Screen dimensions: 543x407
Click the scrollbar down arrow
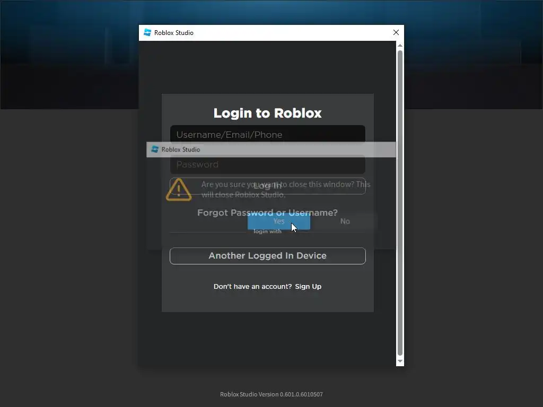[400, 361]
